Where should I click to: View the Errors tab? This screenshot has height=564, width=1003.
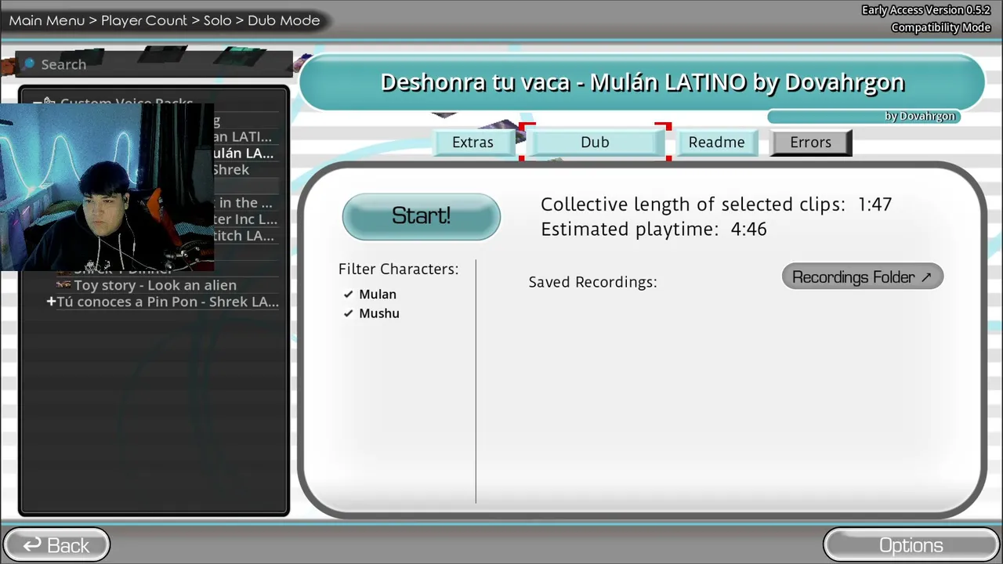click(x=810, y=143)
